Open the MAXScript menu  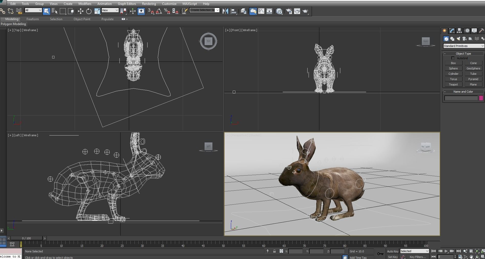coord(189,4)
